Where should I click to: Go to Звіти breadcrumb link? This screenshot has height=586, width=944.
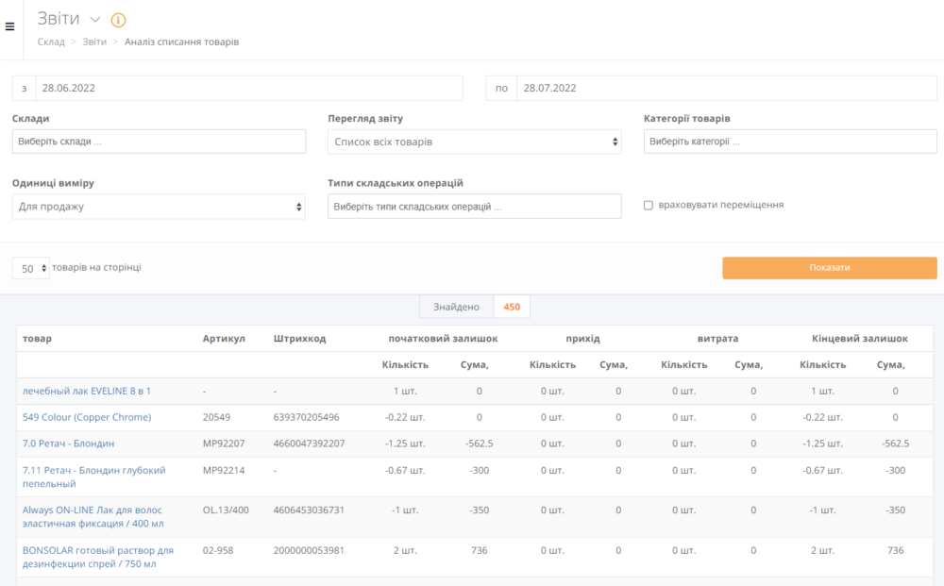pos(94,42)
